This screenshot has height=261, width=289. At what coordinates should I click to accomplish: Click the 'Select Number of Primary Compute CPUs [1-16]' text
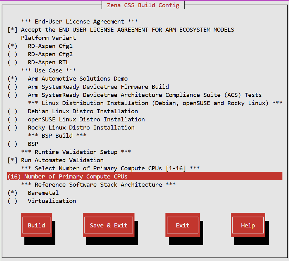pos(110,168)
